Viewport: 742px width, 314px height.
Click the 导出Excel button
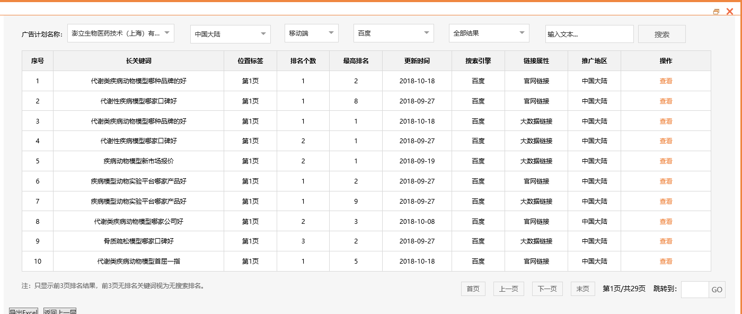[23, 311]
